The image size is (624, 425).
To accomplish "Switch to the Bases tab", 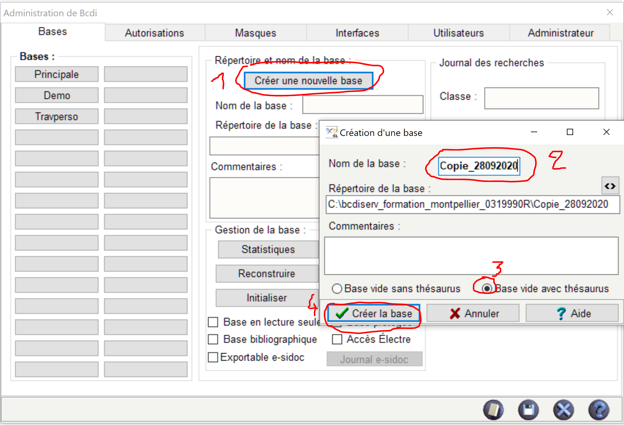I will (53, 32).
